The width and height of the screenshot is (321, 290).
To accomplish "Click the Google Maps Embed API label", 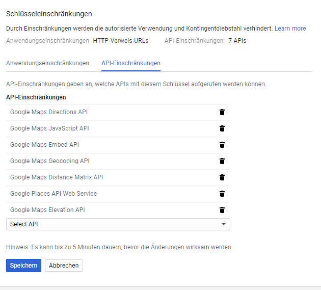I will coord(44,145).
